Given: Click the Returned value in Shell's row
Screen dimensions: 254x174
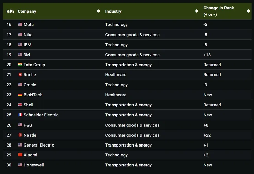Looking at the screenshot, I should tap(212, 105).
